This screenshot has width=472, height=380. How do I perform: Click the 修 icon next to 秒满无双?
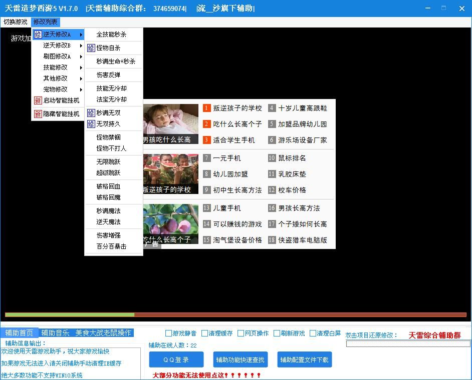(x=91, y=113)
